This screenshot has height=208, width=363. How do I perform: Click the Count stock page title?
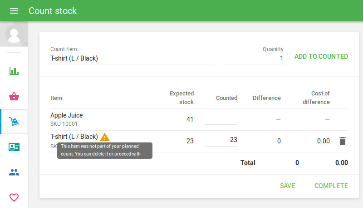pos(53,11)
